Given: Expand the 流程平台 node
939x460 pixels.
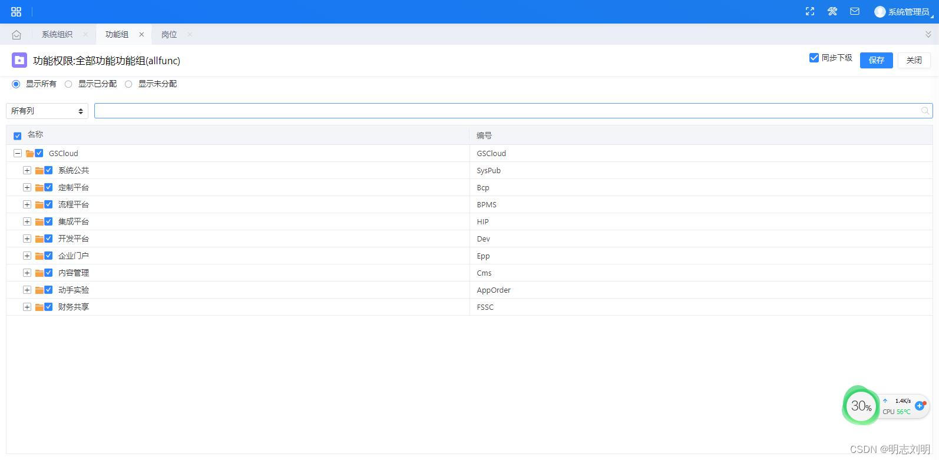Looking at the screenshot, I should click(27, 204).
